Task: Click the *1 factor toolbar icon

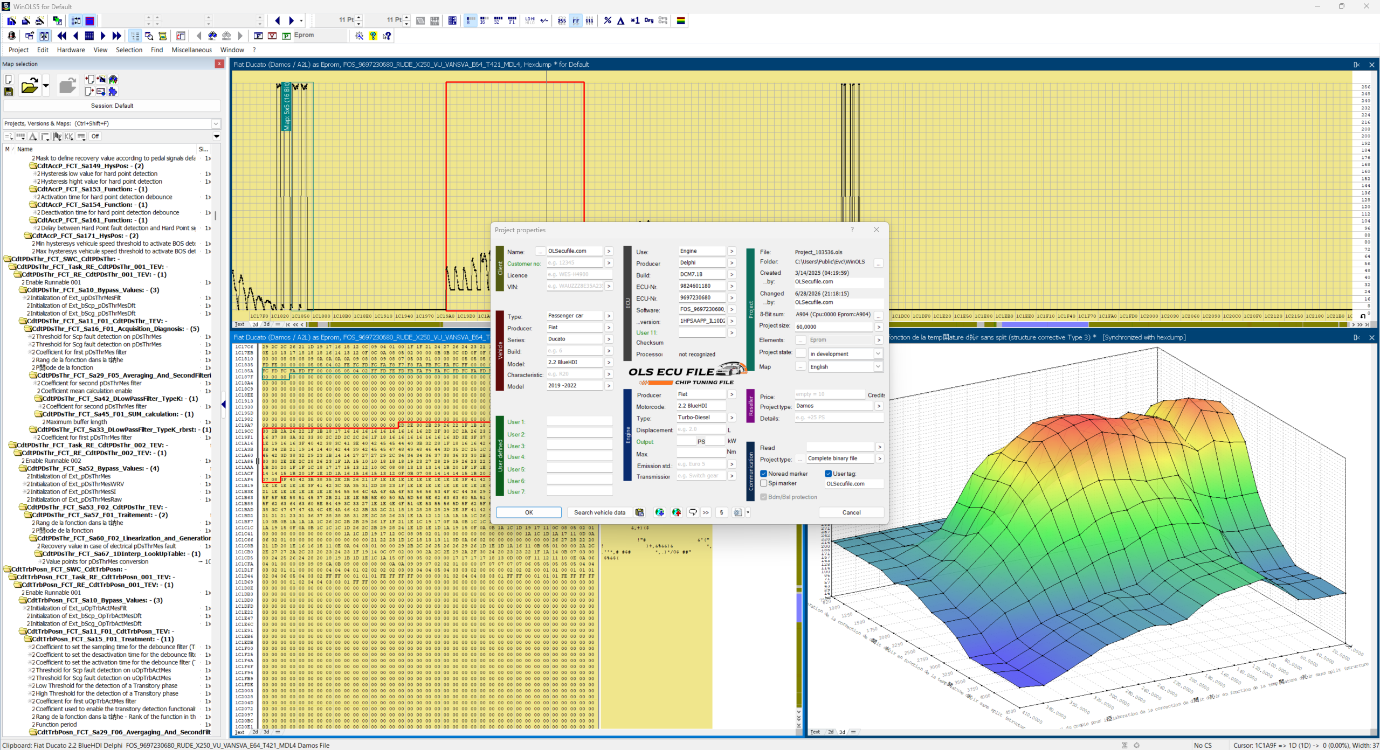Action: click(635, 20)
